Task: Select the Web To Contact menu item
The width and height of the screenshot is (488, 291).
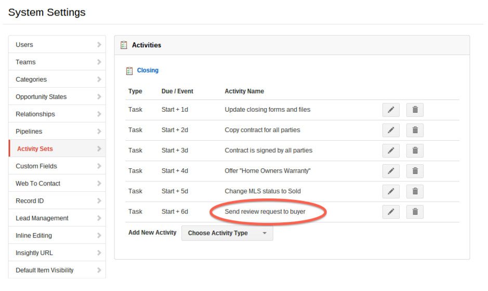Action: click(x=57, y=183)
